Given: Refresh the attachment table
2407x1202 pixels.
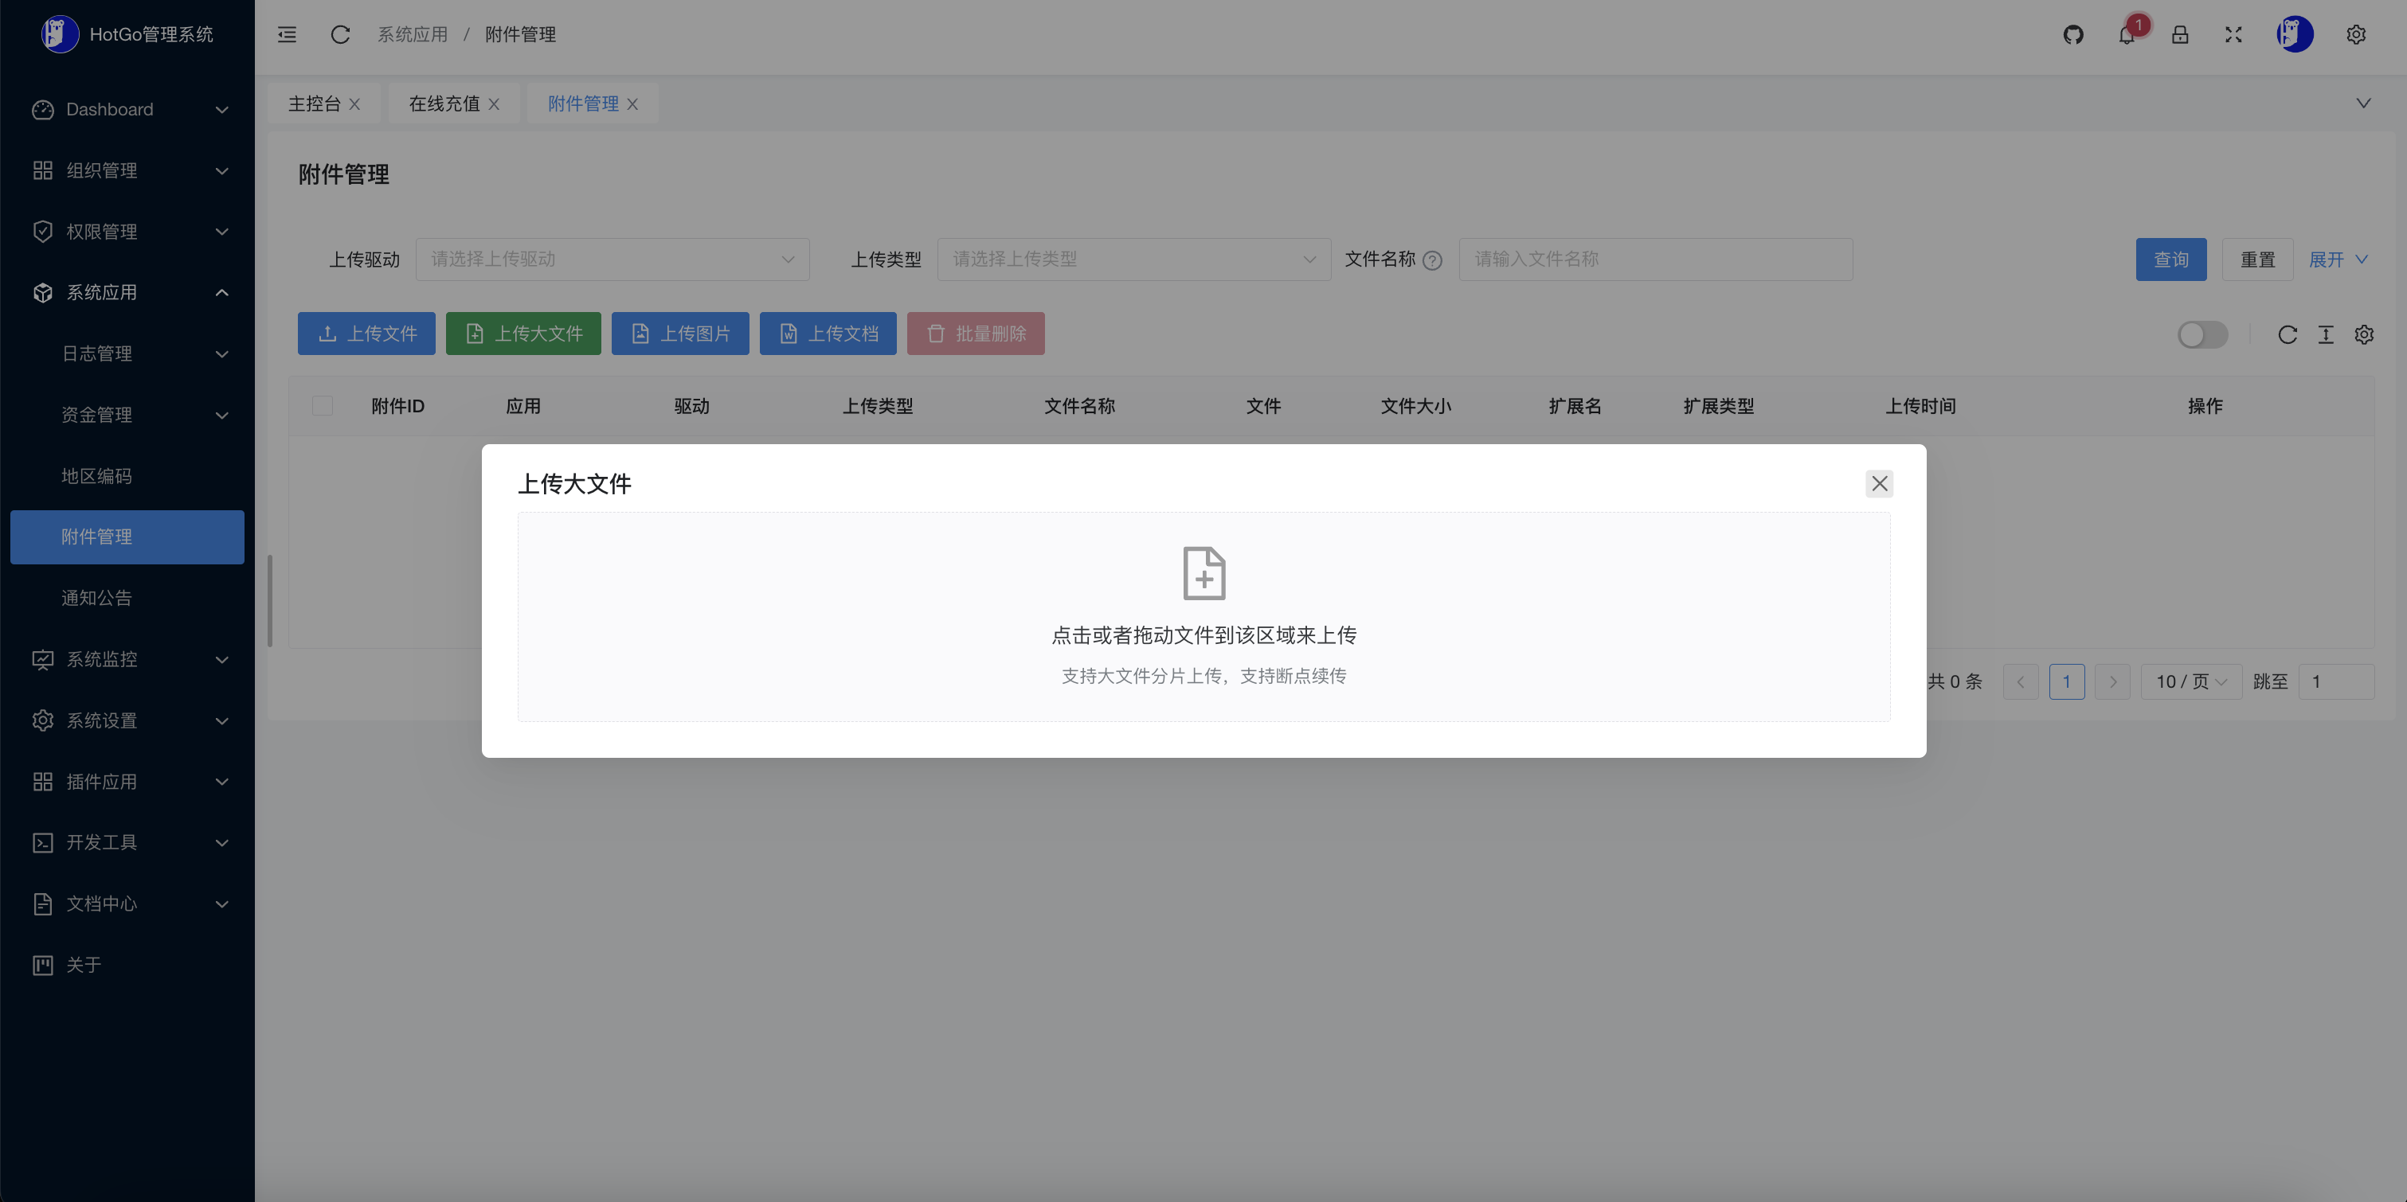Looking at the screenshot, I should (2287, 334).
